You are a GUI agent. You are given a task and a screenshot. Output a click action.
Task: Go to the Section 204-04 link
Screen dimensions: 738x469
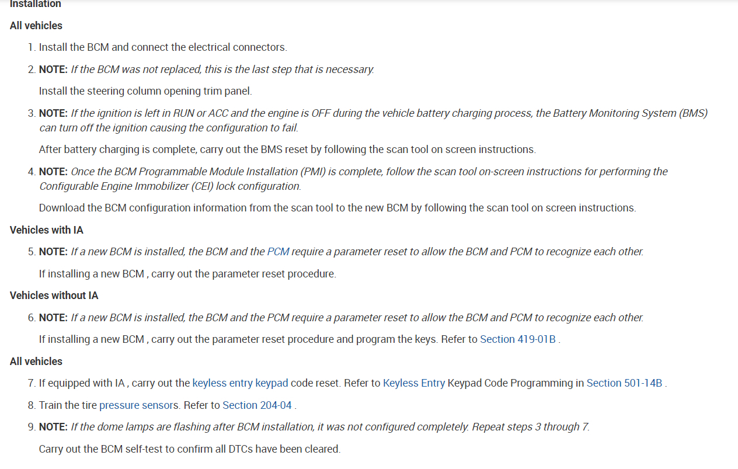tap(257, 405)
